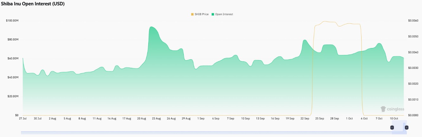This screenshot has width=422, height=137.
Task: Click the 1 Sep date label
Action: [201, 118]
